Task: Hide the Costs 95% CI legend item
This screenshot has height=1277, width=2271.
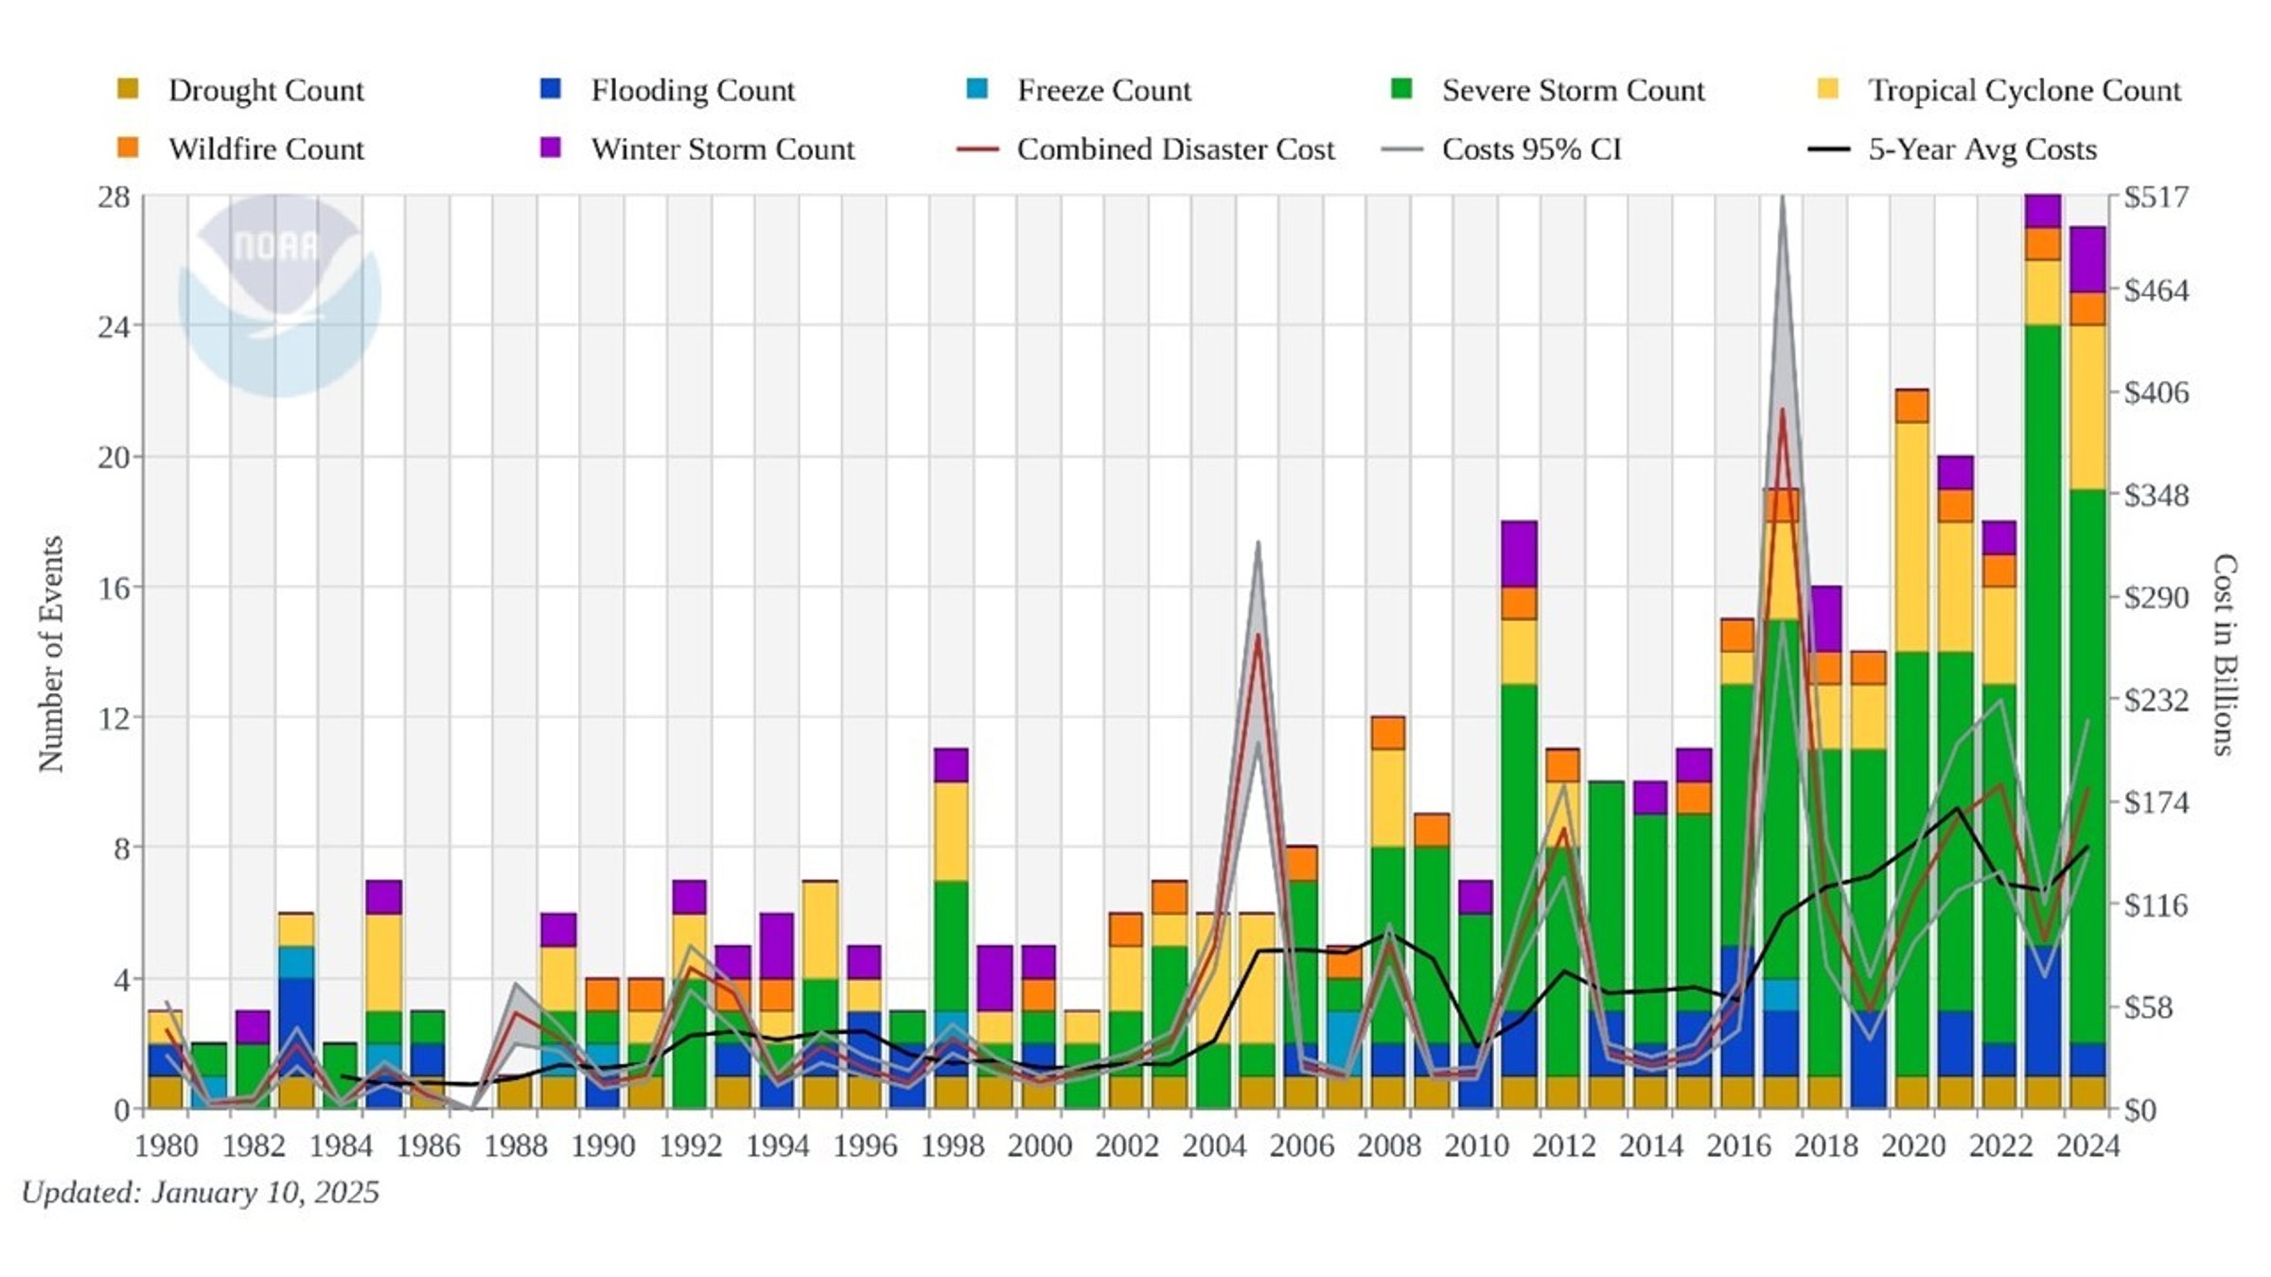Action: pos(1501,149)
